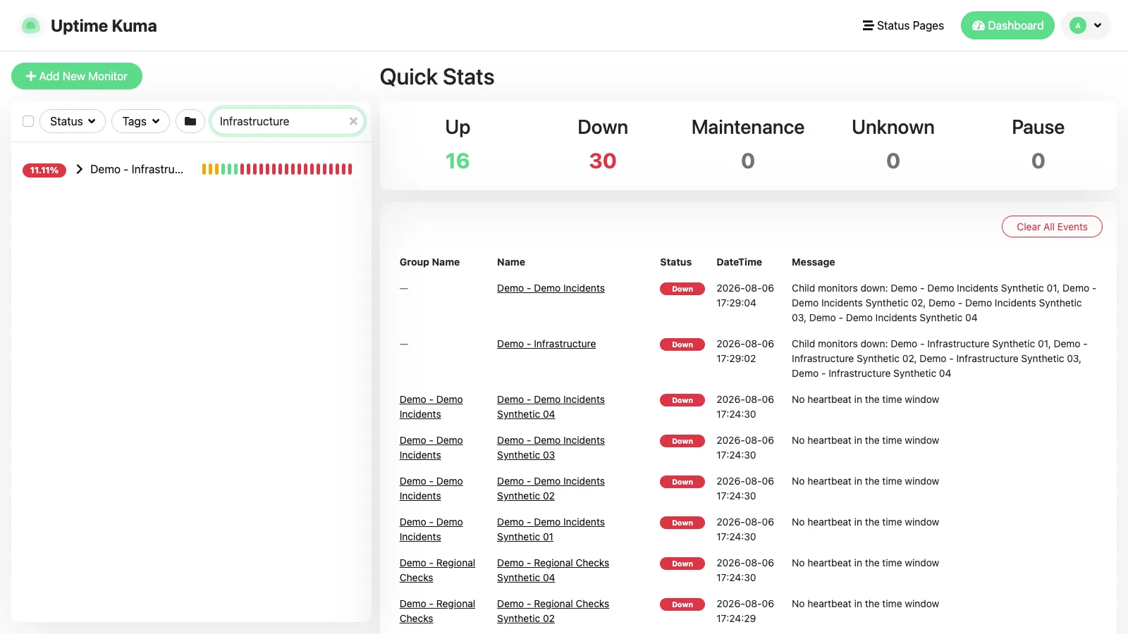The height and width of the screenshot is (634, 1128).
Task: Open Regional Checks group link for Synthetic 04
Action: point(437,570)
